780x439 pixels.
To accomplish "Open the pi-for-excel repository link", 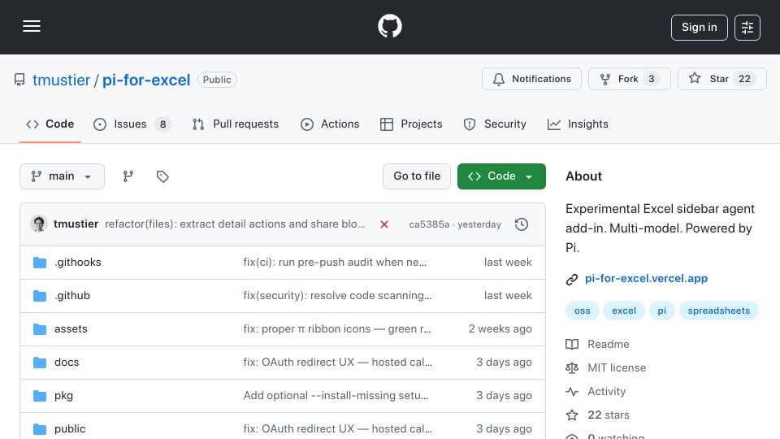I will click(146, 80).
